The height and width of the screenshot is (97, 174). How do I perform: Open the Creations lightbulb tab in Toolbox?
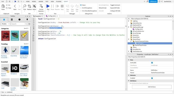coord(27,19)
